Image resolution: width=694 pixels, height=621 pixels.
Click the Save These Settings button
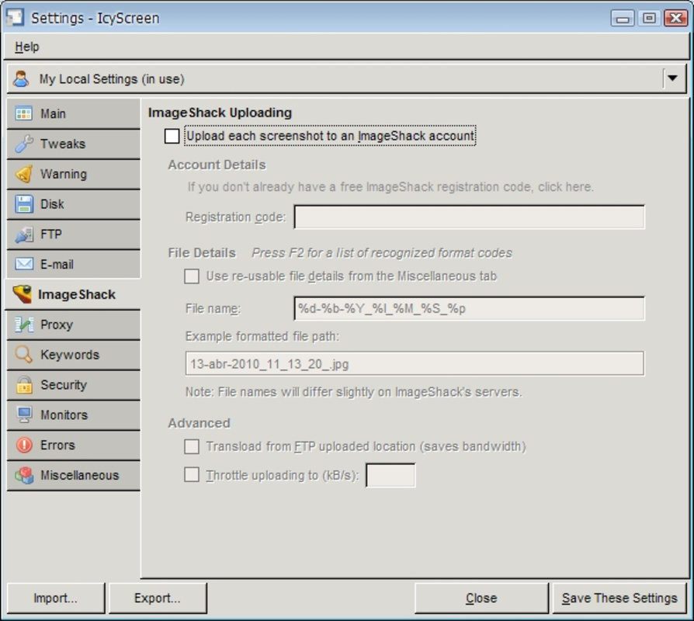pos(619,598)
